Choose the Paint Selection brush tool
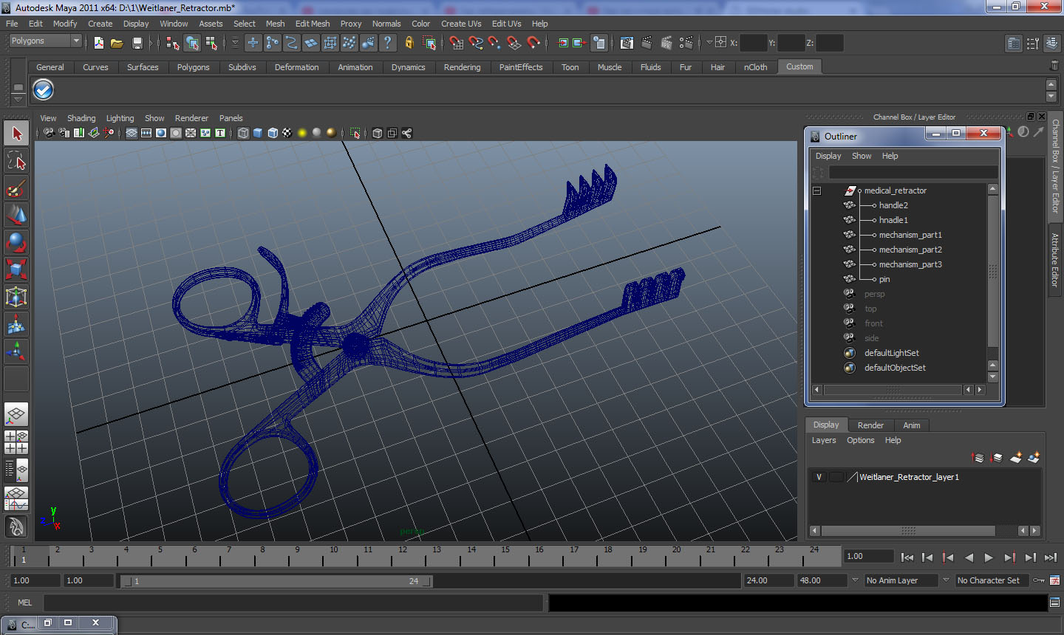 (16, 188)
